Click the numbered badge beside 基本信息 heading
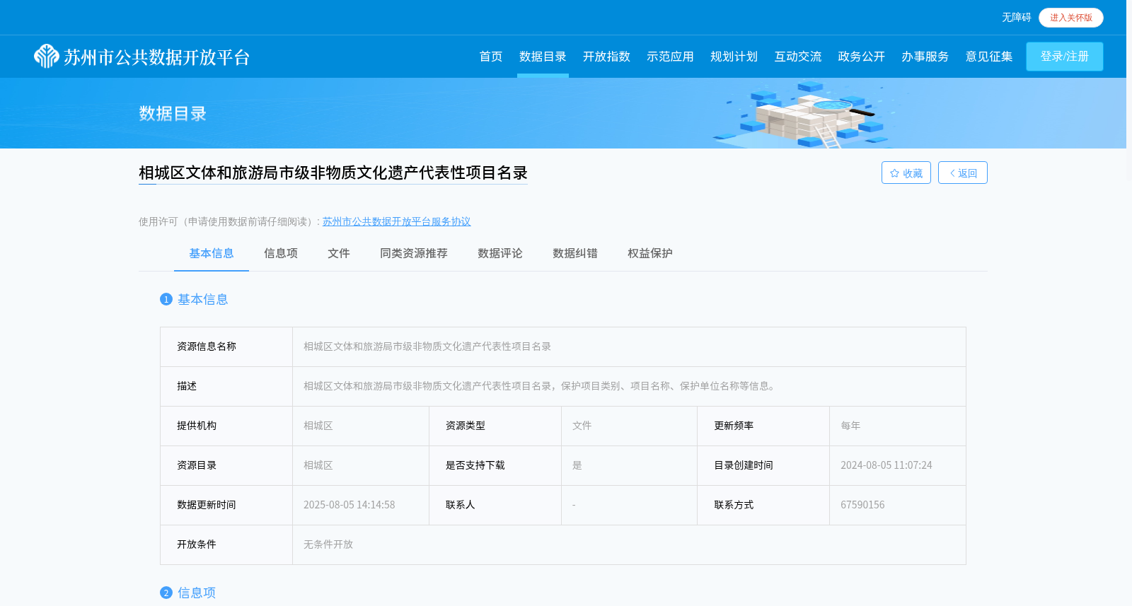 [x=166, y=299]
